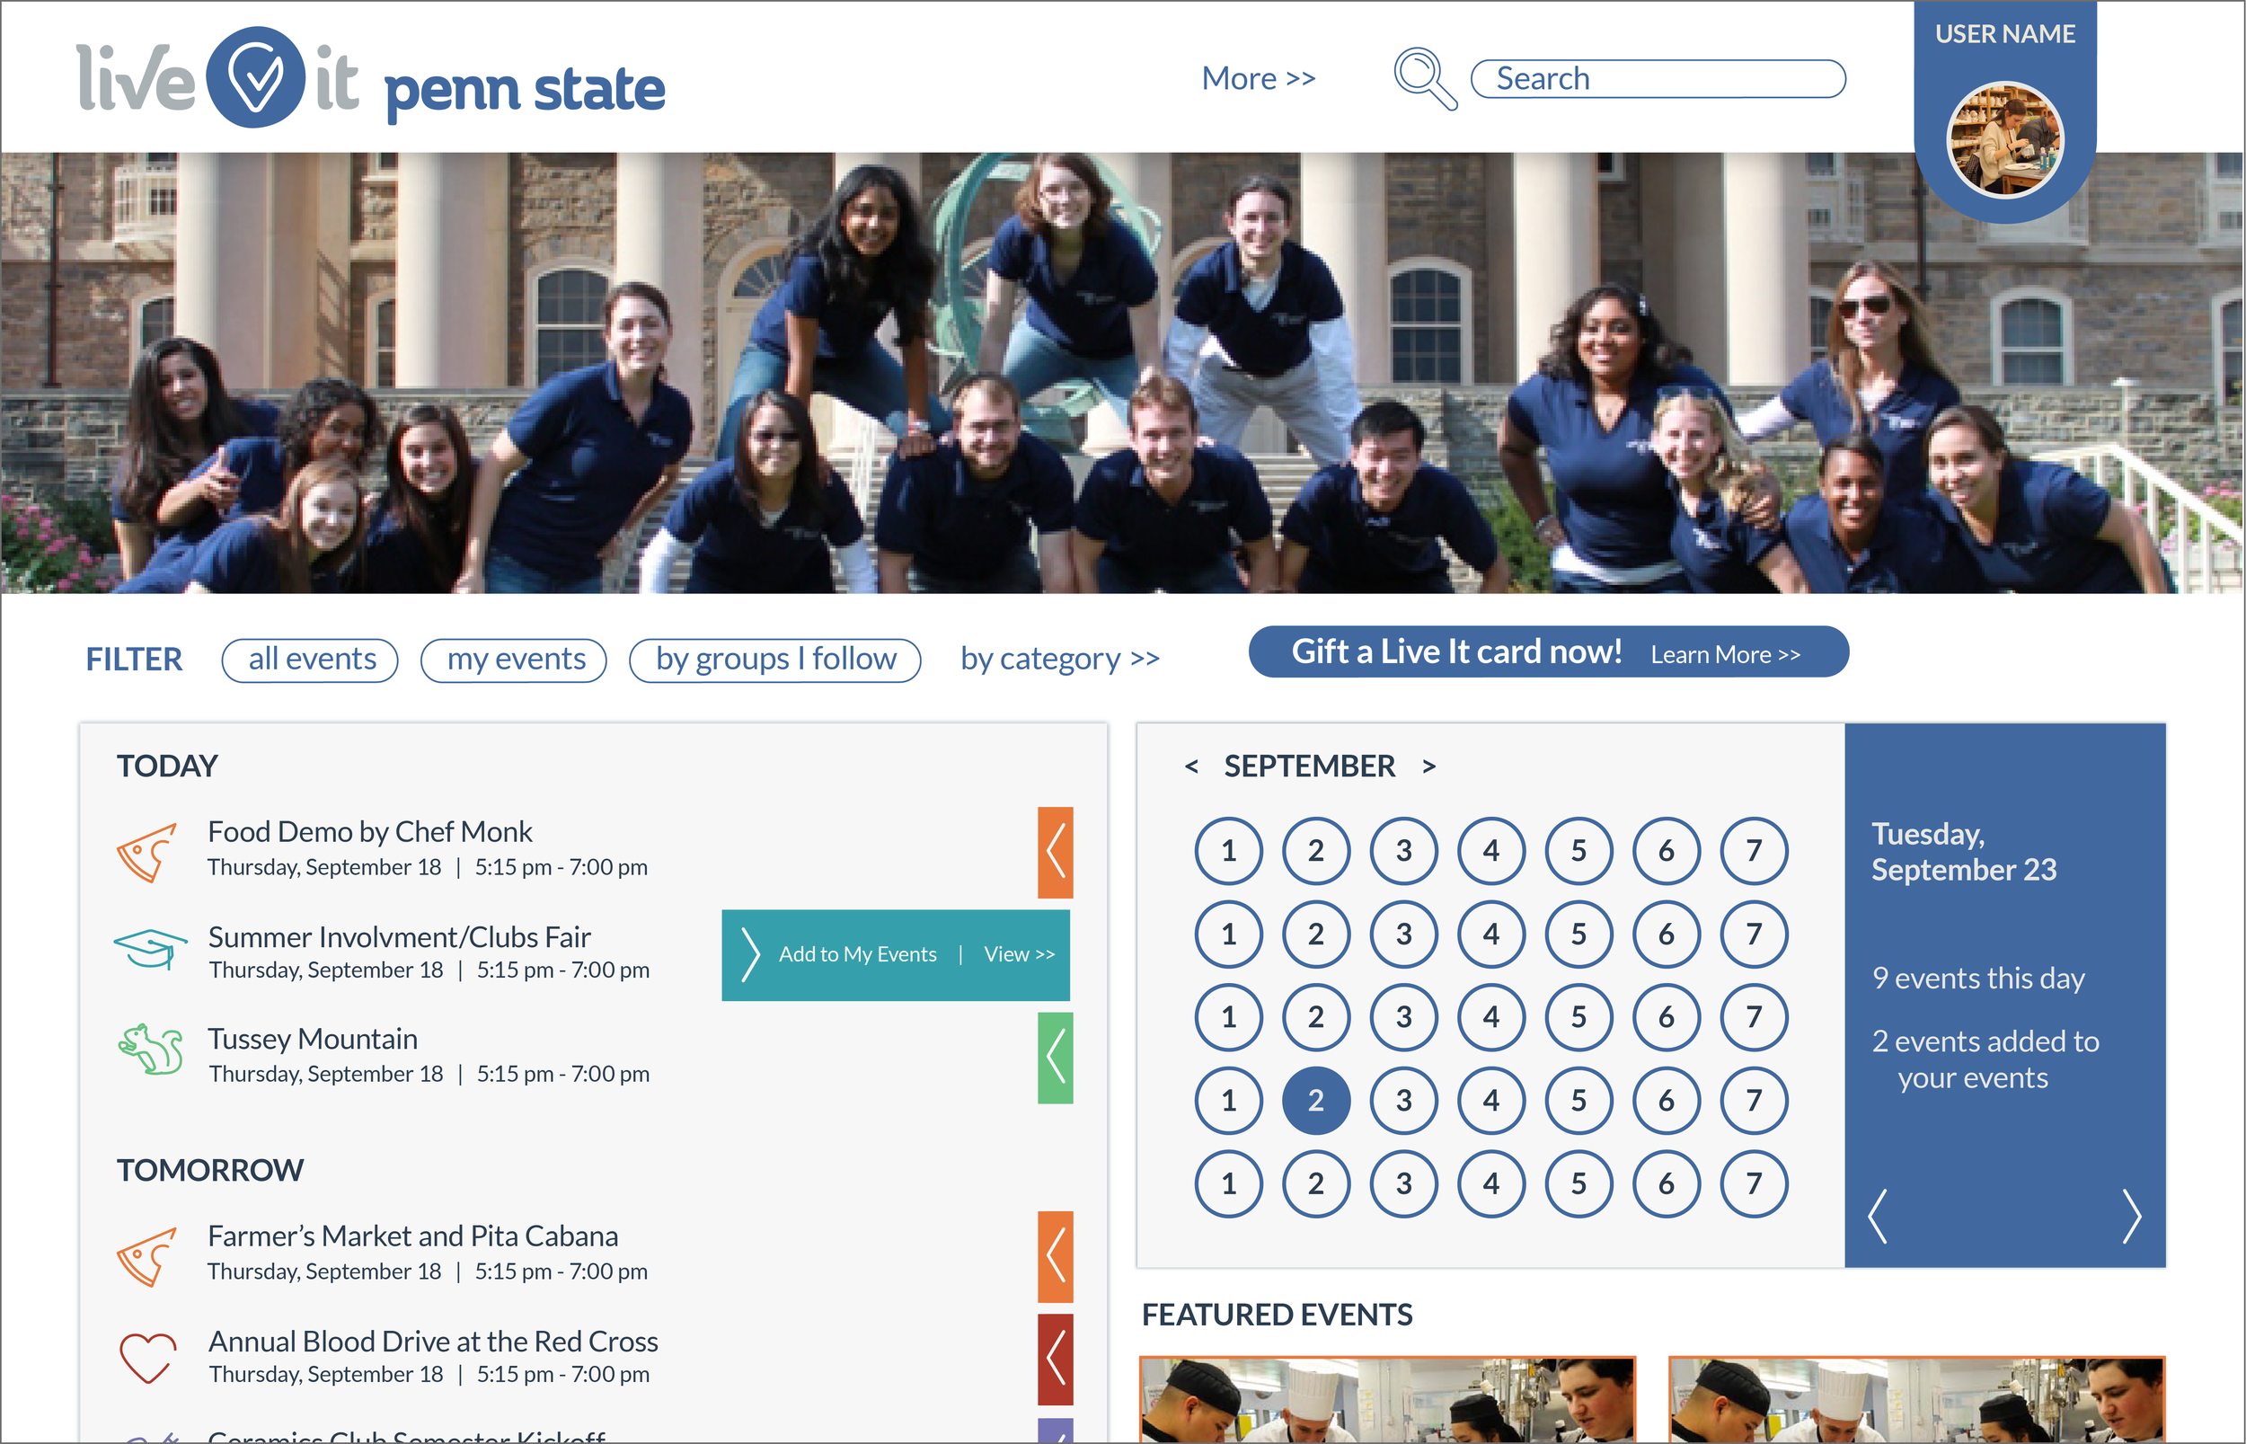Click Gift a Live It card now banner

click(x=1549, y=651)
